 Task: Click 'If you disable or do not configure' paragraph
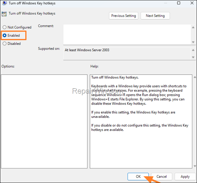click(x=140, y=127)
